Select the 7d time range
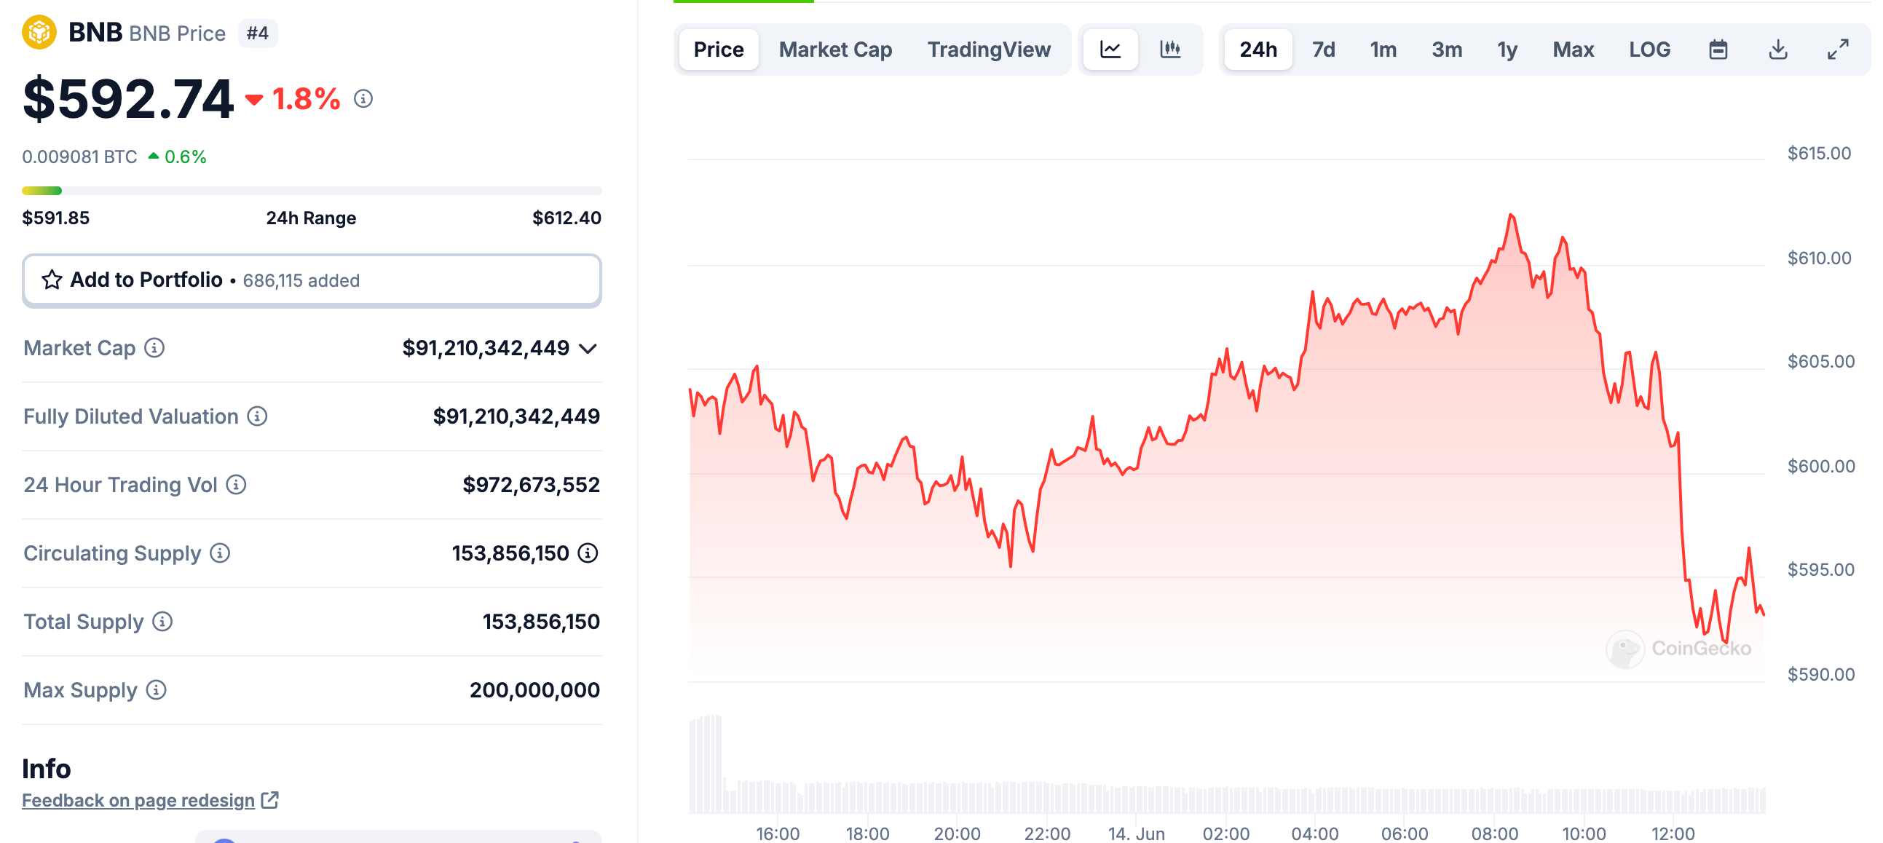1883x843 pixels. tap(1323, 50)
